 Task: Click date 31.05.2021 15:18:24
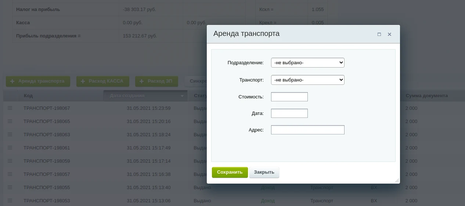pyautogui.click(x=149, y=135)
